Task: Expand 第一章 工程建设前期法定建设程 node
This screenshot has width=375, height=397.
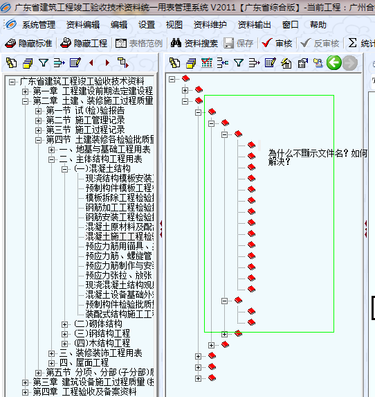Action: tap(25, 91)
